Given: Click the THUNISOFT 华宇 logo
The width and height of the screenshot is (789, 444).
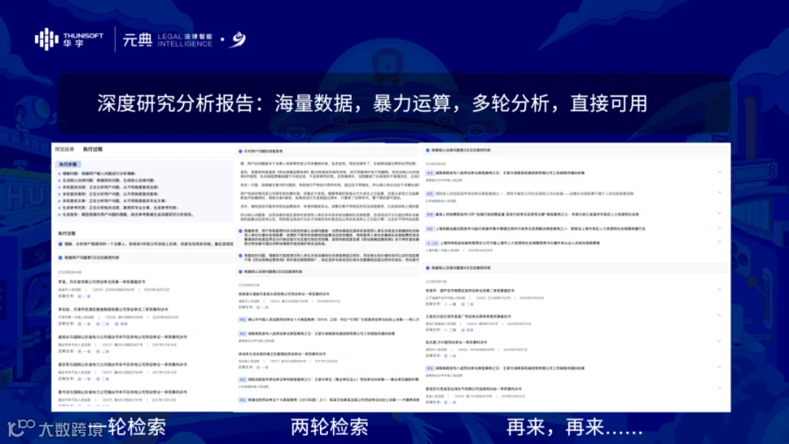Looking at the screenshot, I should pos(69,39).
